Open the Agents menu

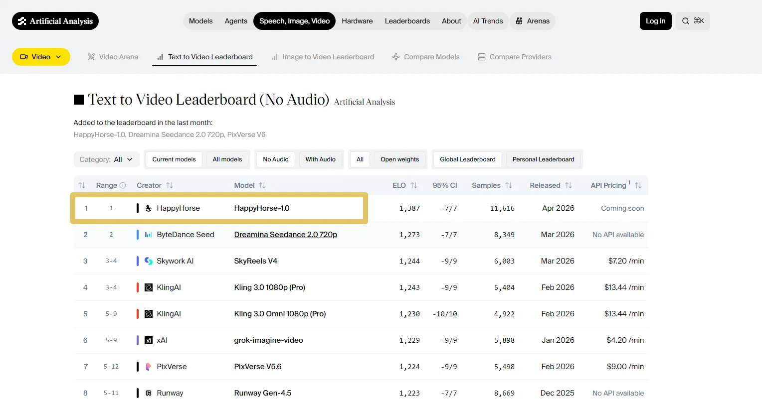236,21
